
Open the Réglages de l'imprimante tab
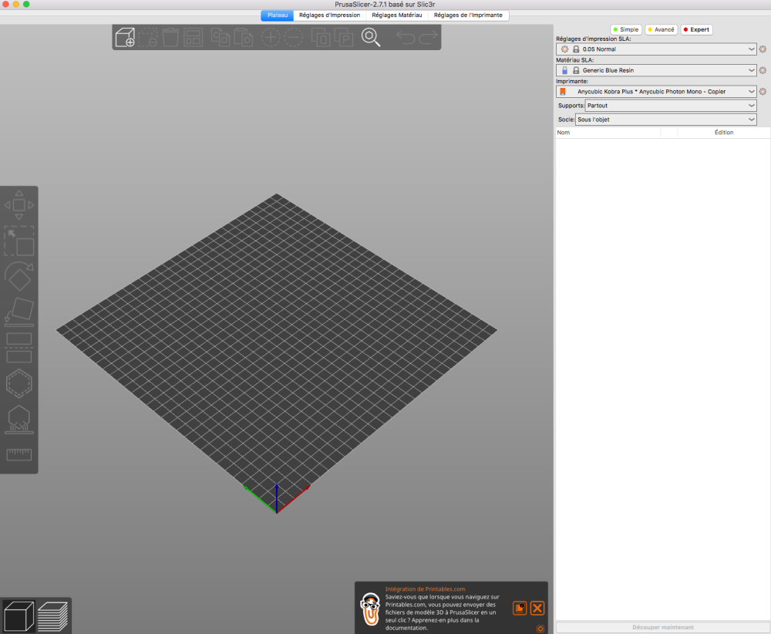tap(468, 15)
